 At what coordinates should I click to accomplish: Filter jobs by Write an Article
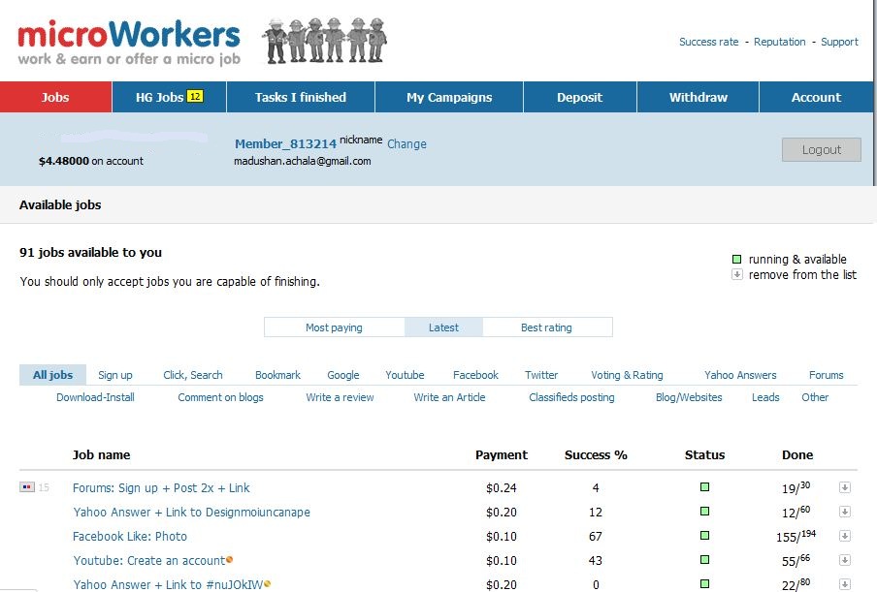click(x=450, y=397)
